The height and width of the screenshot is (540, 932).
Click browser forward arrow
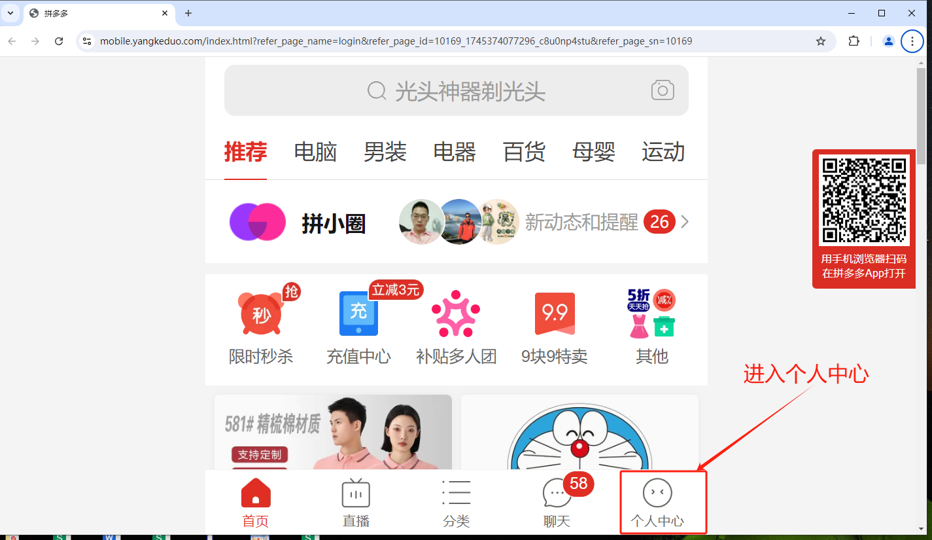[35, 41]
